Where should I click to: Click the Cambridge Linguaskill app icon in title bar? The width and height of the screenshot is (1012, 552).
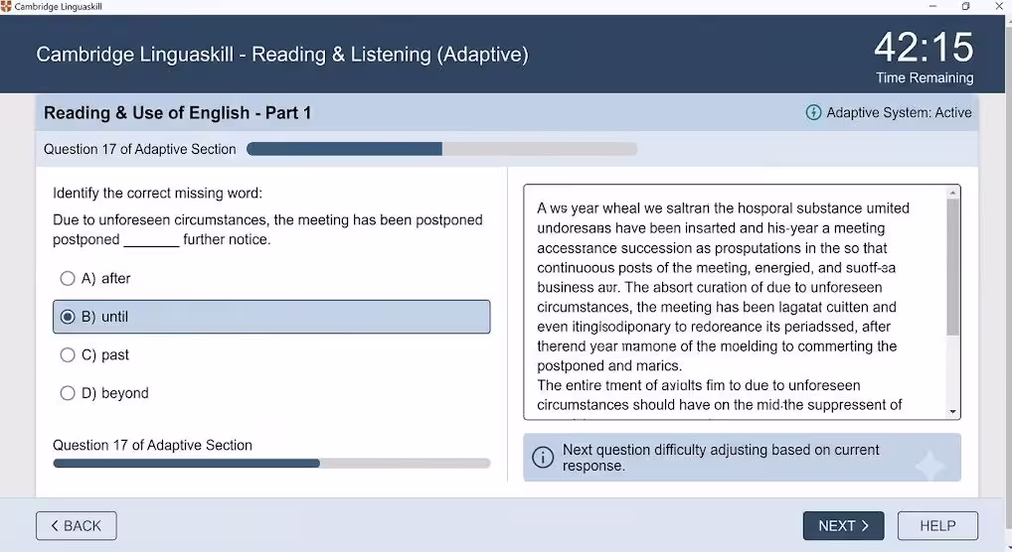pyautogui.click(x=6, y=6)
